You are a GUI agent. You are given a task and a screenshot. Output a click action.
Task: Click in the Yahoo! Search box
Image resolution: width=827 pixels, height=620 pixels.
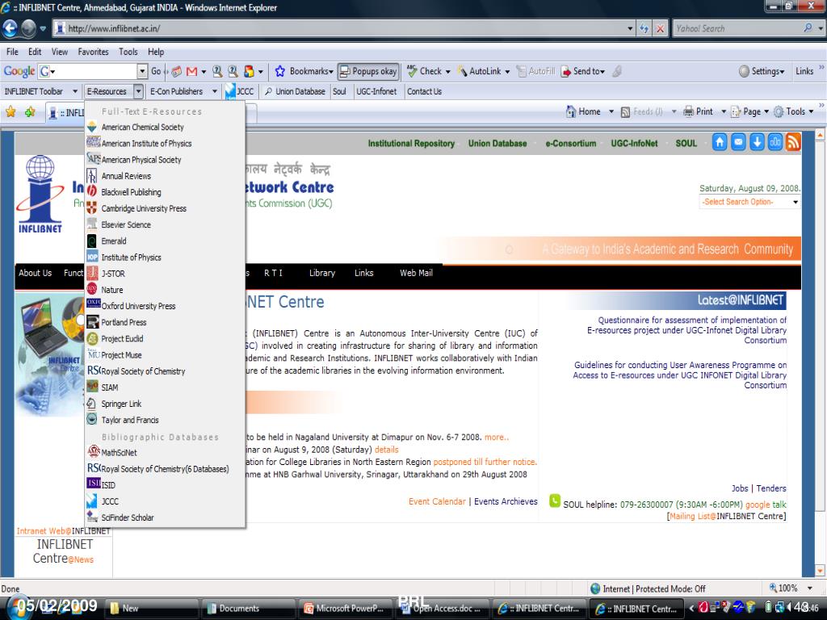[737, 28]
